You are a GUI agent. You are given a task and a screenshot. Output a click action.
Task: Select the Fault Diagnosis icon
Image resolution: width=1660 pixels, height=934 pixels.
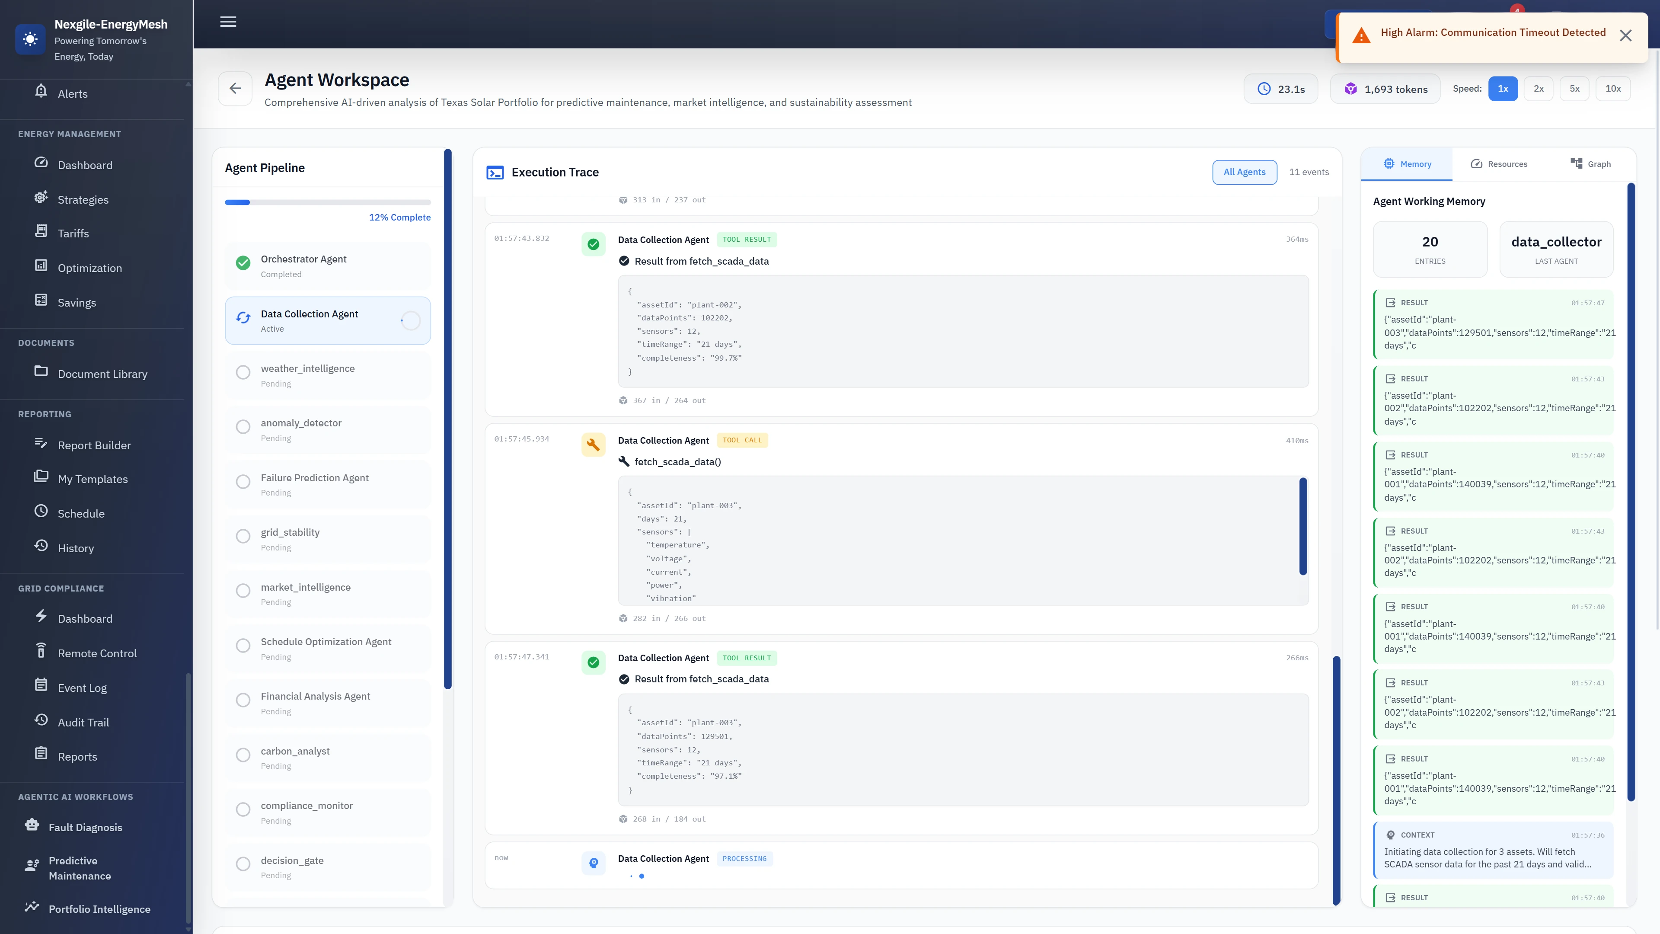(31, 827)
